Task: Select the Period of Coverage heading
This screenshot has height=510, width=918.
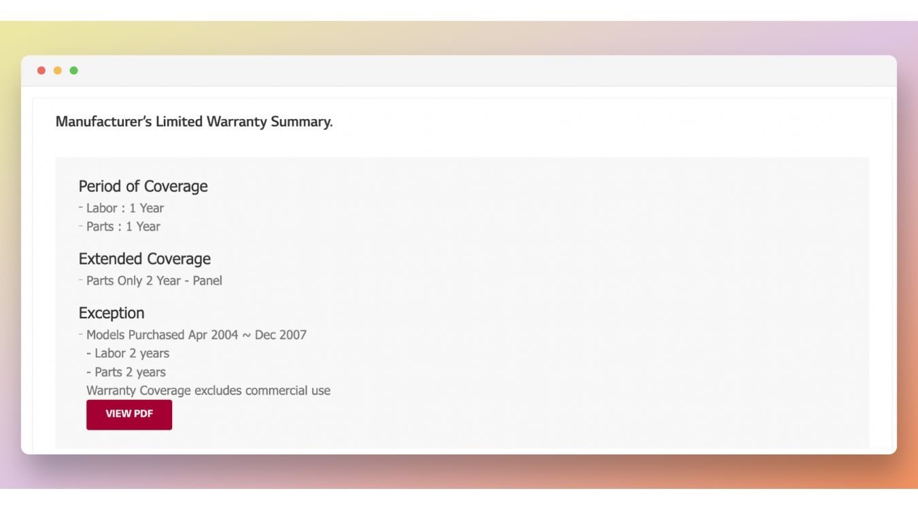Action: 143,186
